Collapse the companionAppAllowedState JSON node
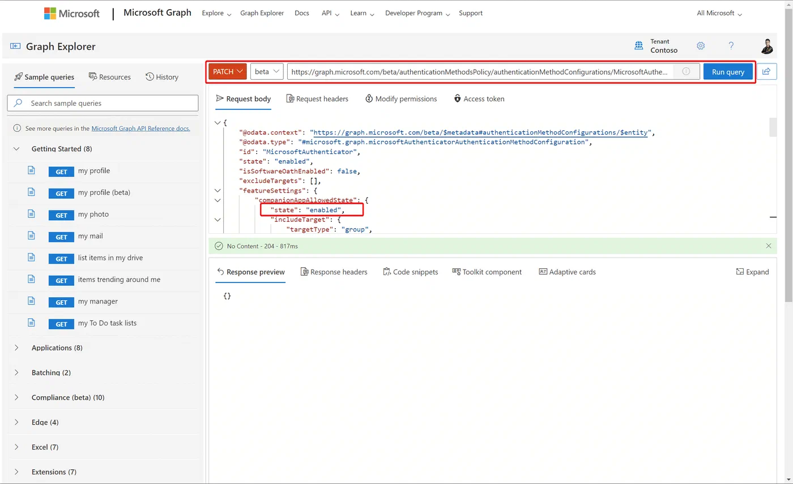793x484 pixels. point(217,200)
